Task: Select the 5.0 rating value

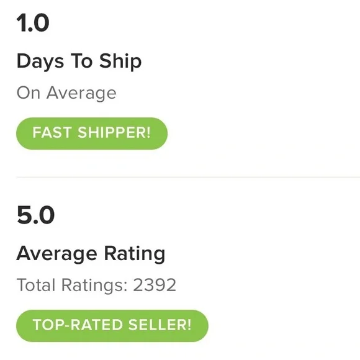Action: click(35, 215)
